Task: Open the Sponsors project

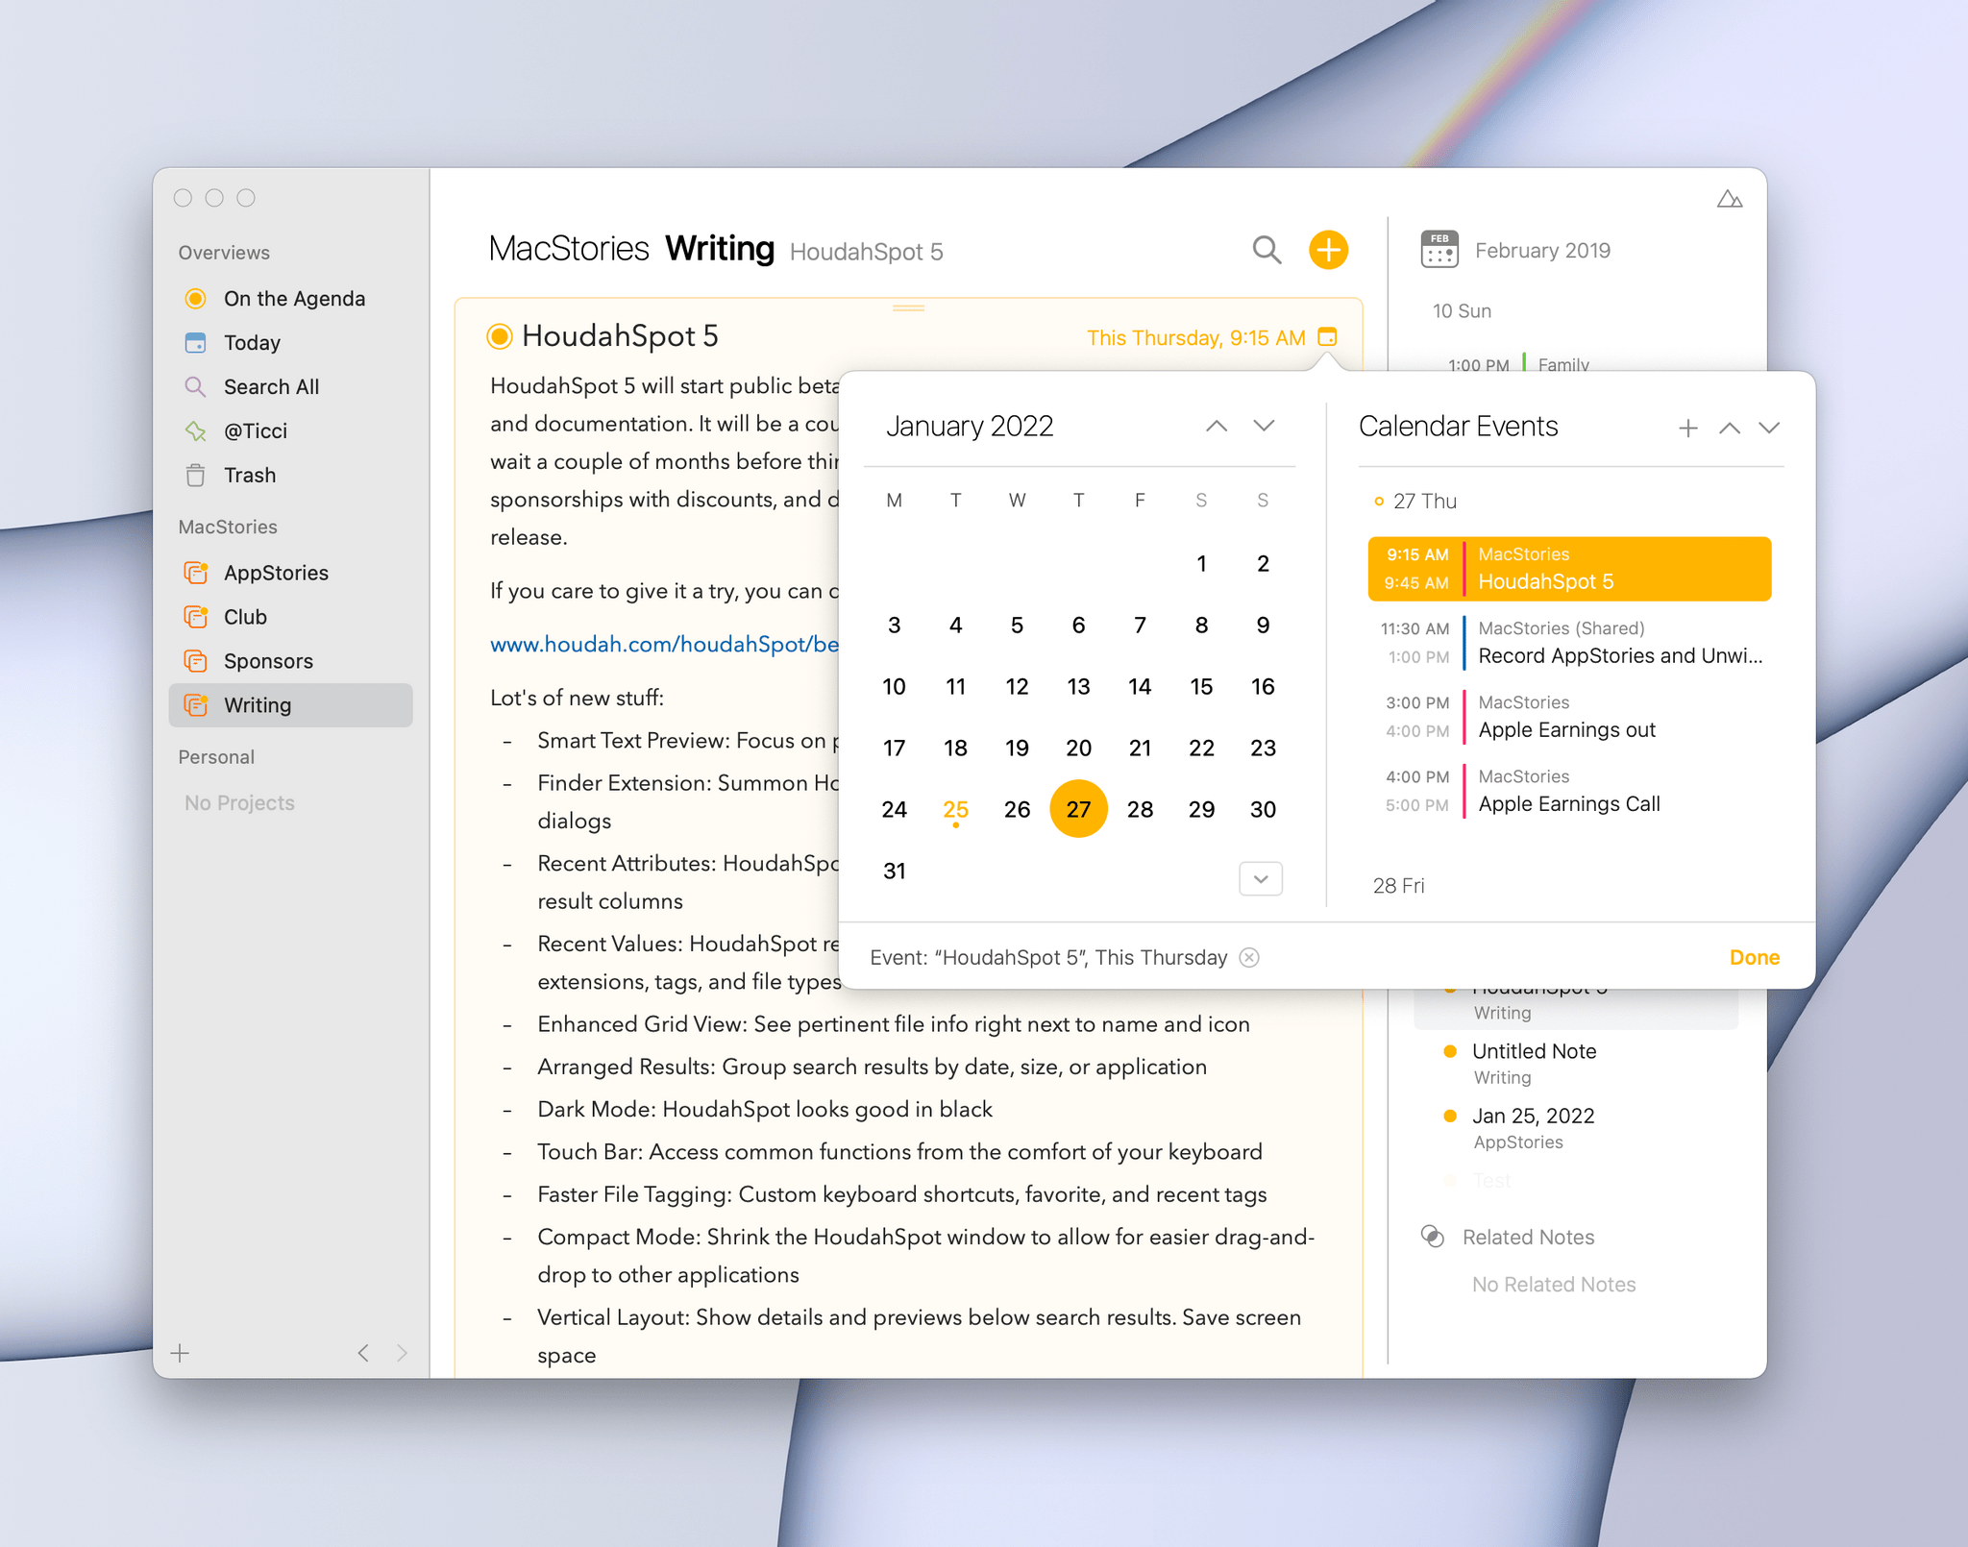Action: tap(290, 661)
